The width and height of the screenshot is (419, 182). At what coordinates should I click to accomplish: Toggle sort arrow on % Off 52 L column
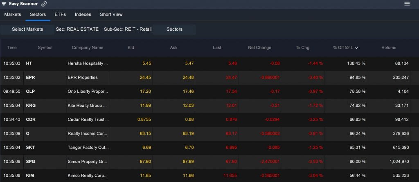click(356, 48)
